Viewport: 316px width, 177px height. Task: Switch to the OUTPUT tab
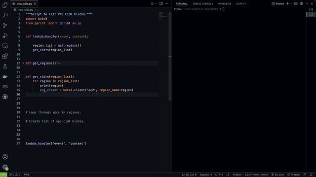(x=241, y=3)
